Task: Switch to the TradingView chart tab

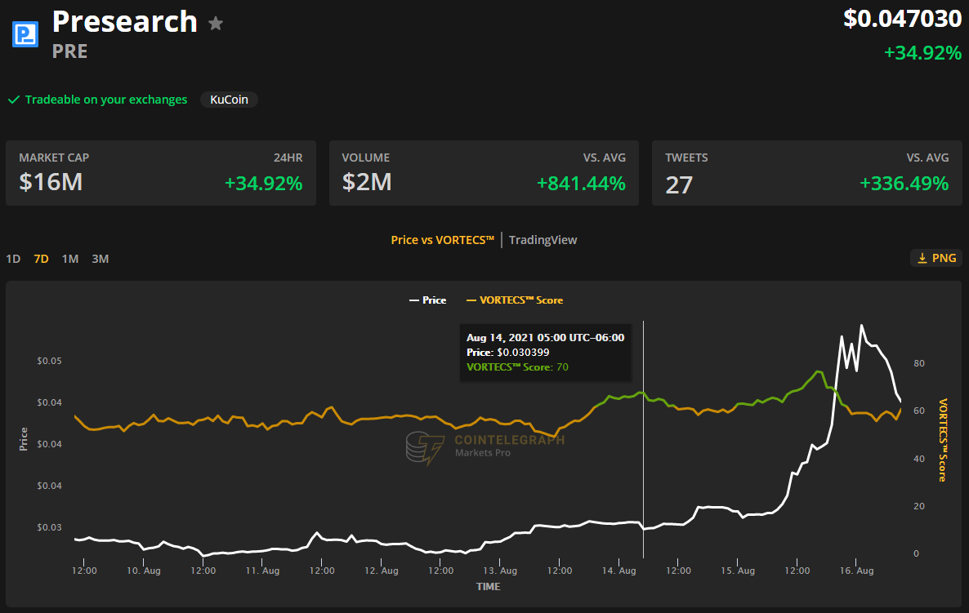Action: point(543,240)
